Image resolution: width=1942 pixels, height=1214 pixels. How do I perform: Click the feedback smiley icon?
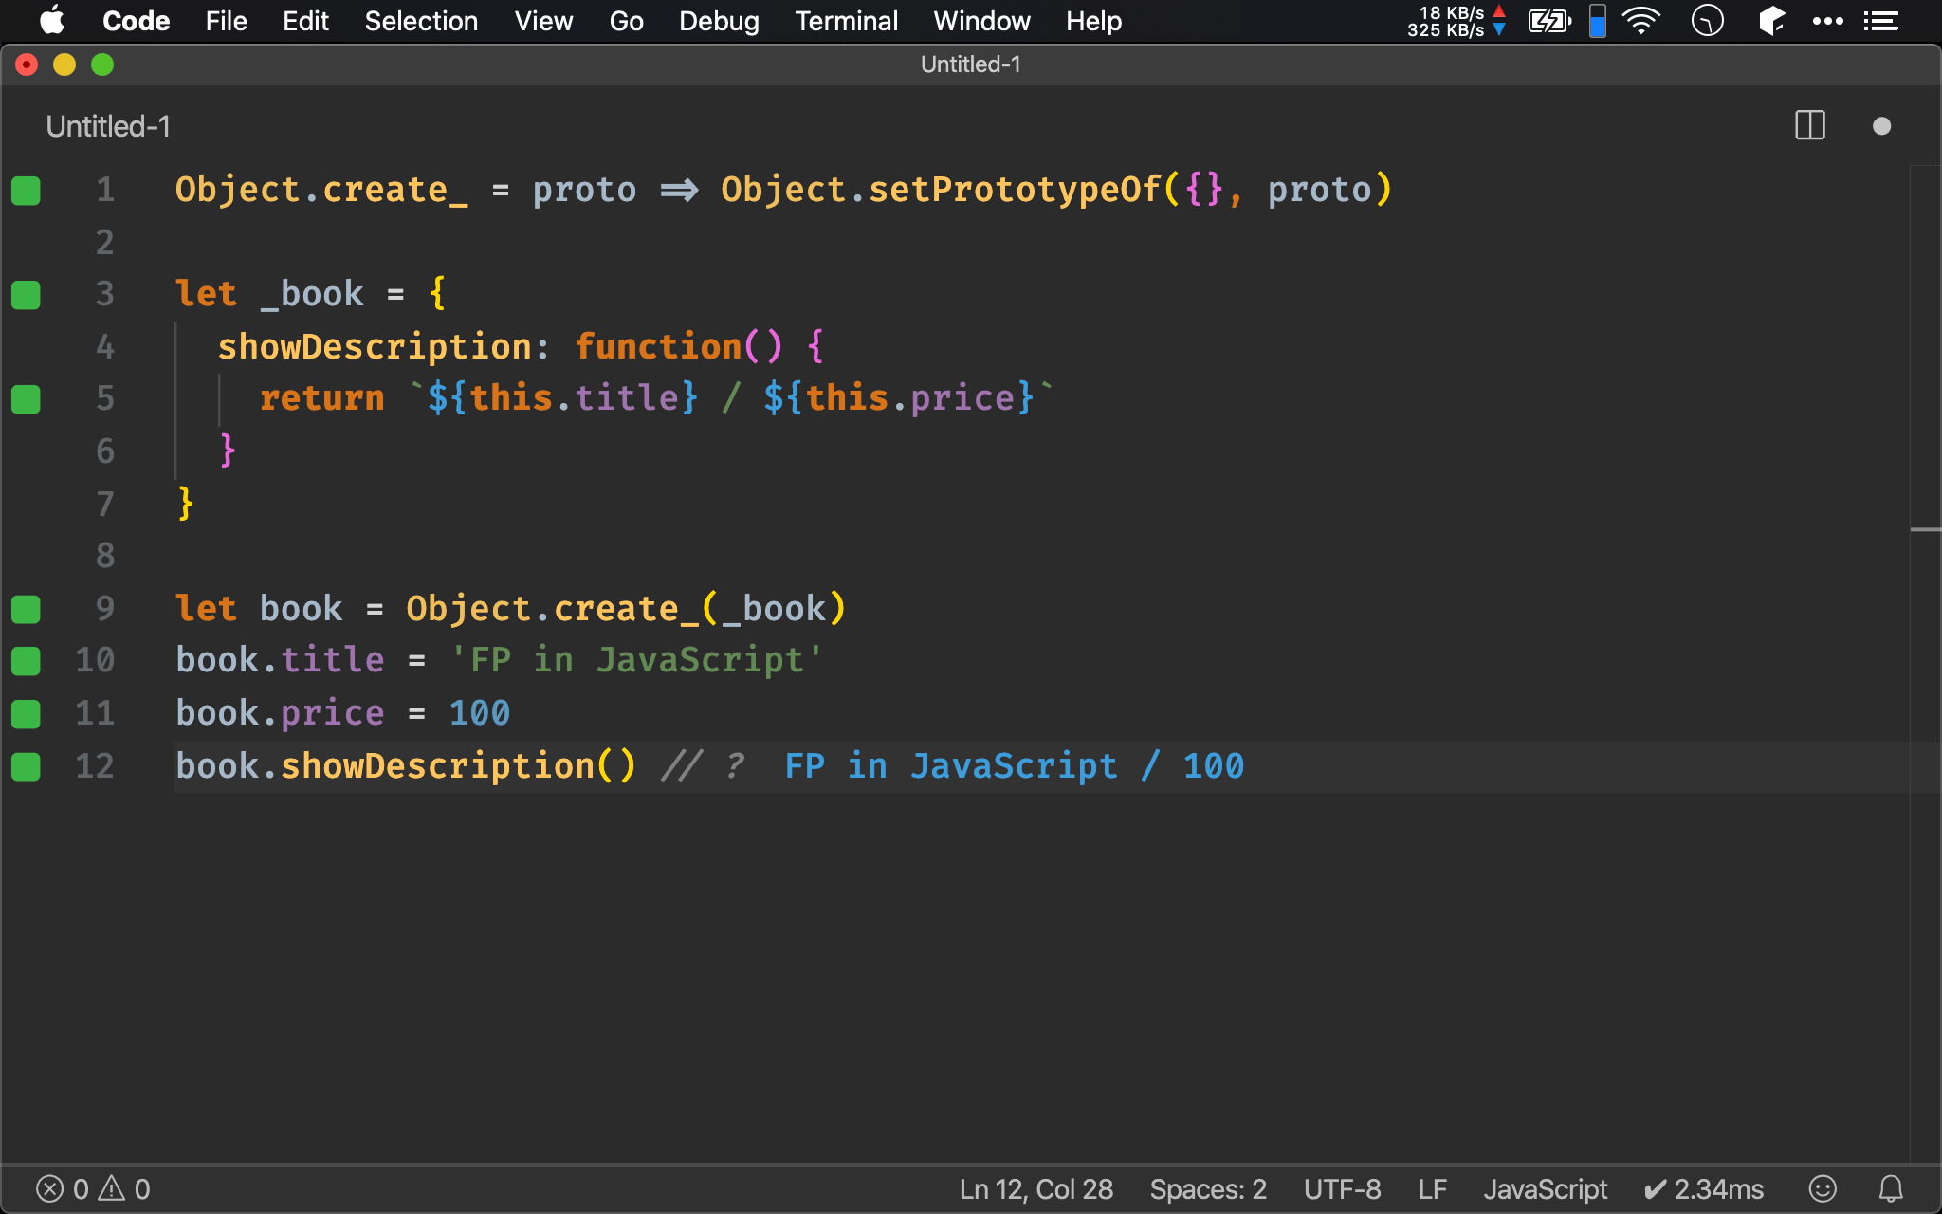coord(1823,1188)
